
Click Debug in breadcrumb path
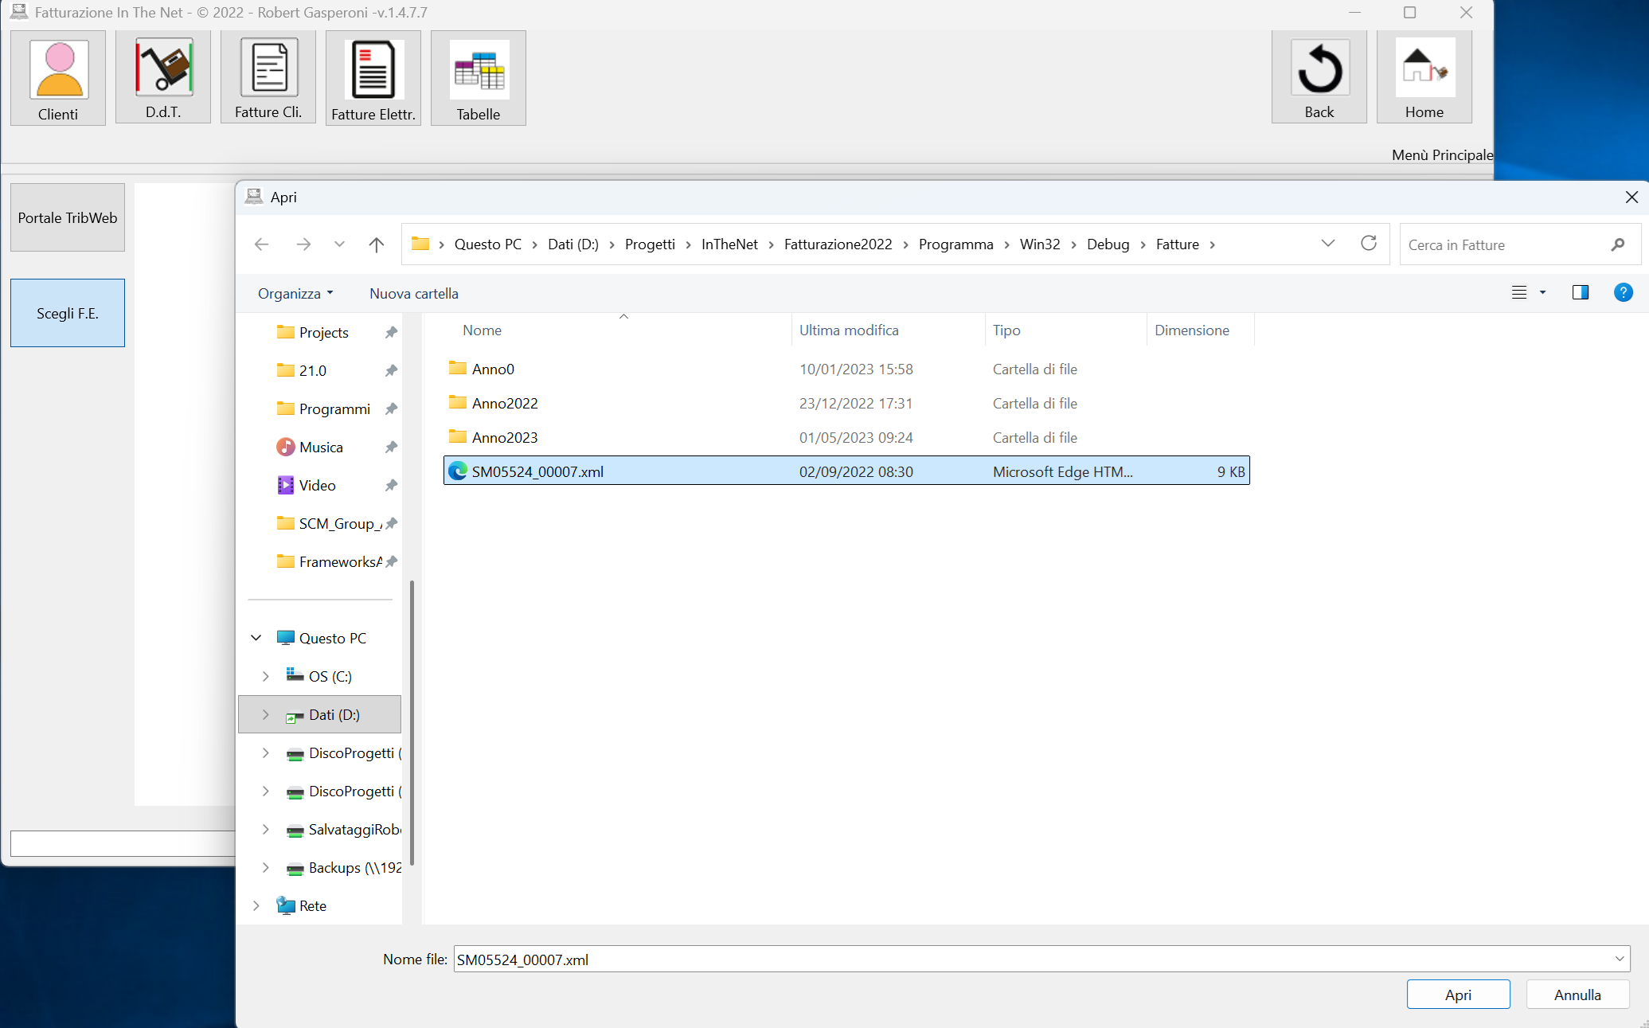[1108, 244]
